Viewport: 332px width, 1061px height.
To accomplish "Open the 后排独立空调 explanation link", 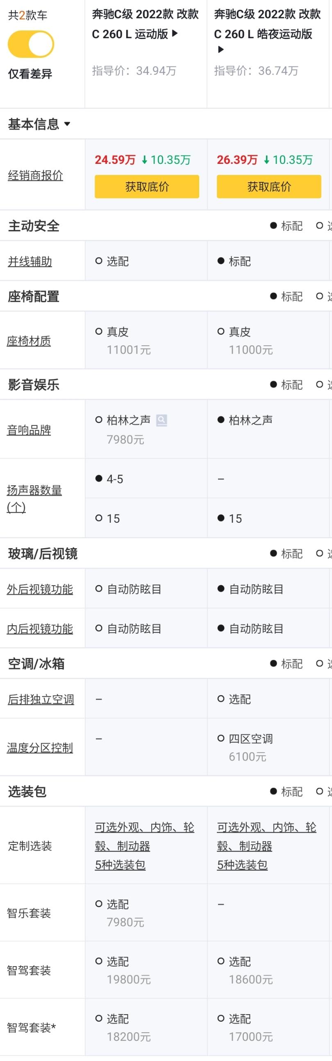I will (41, 699).
